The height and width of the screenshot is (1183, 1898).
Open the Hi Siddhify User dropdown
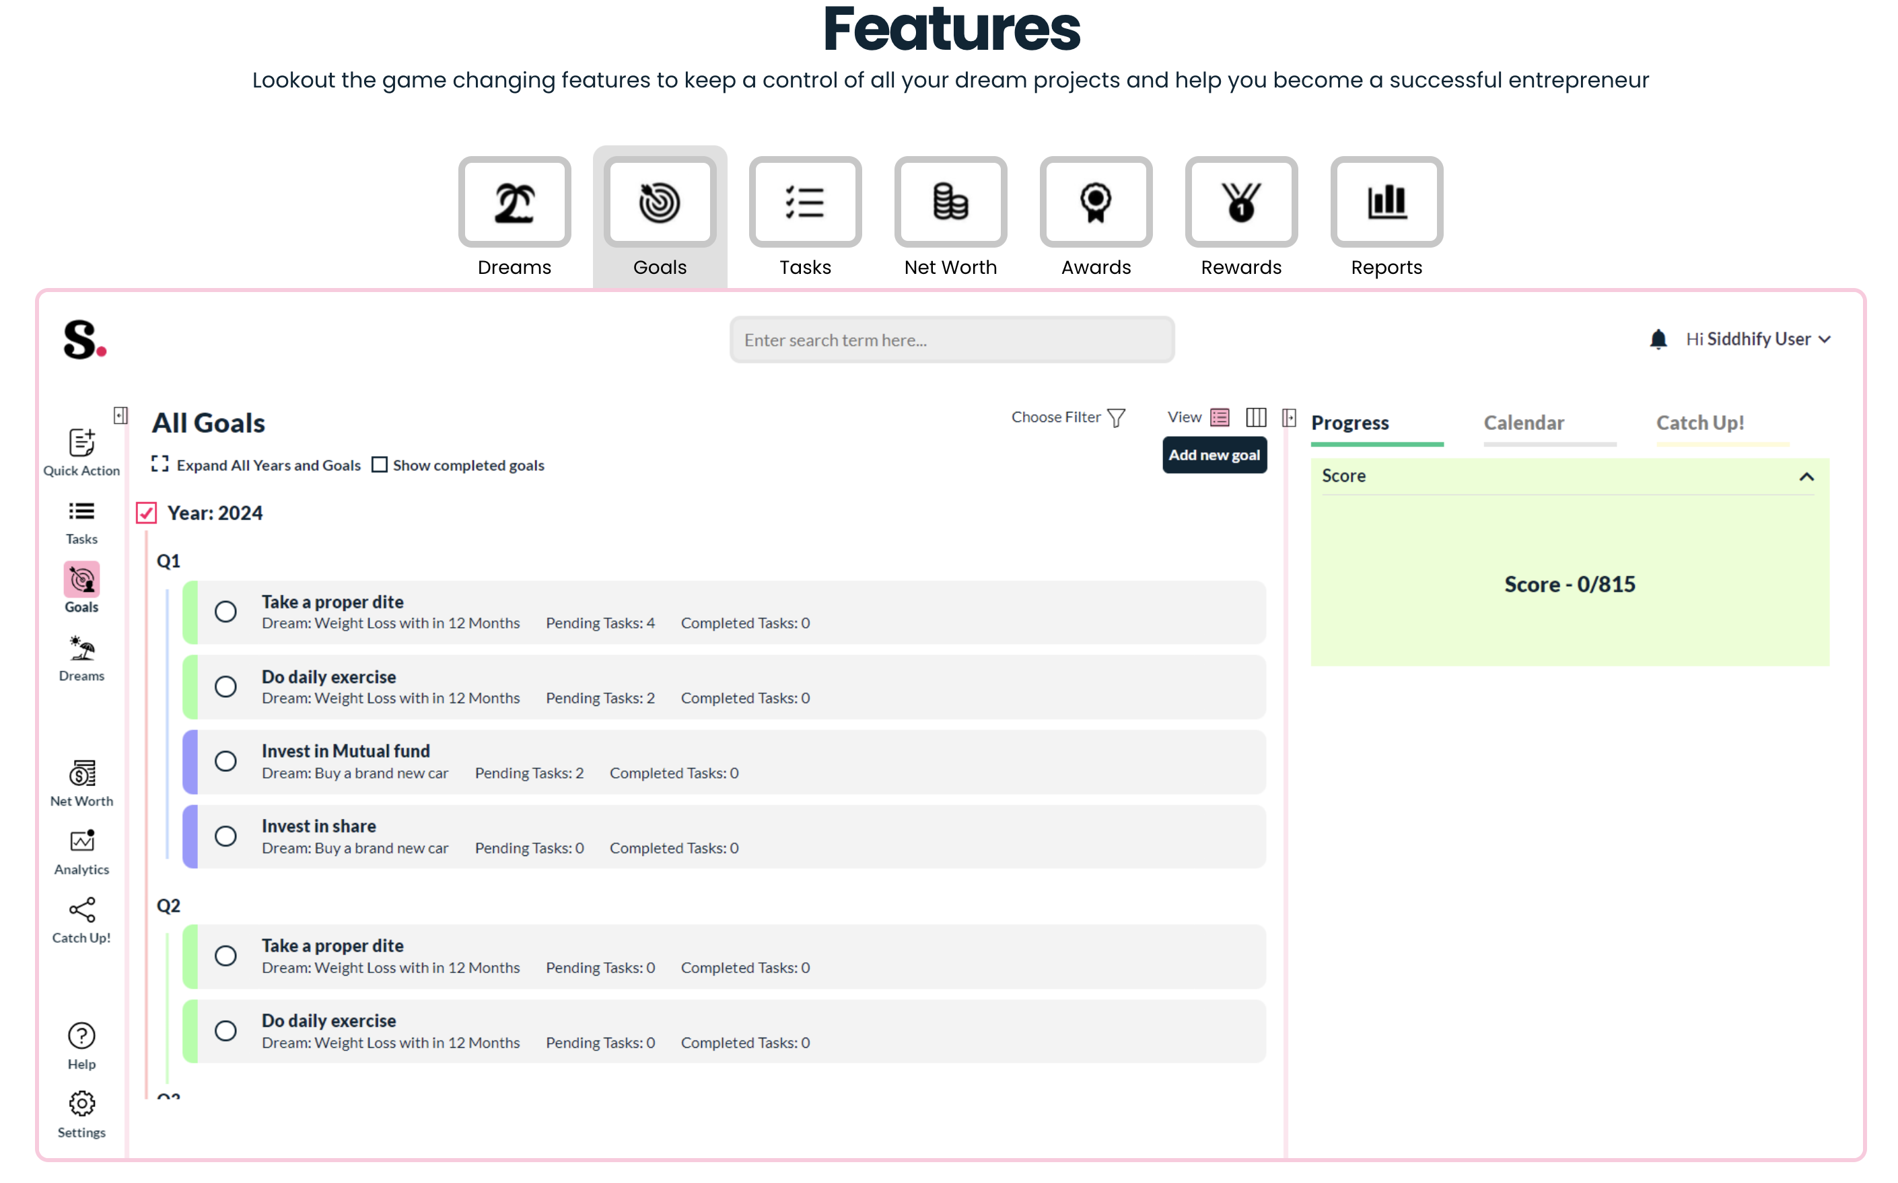pyautogui.click(x=1757, y=340)
